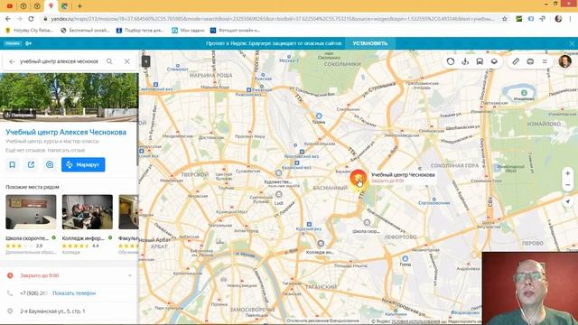
Task: Open the Панорама street view
Action: pyautogui.click(x=20, y=115)
